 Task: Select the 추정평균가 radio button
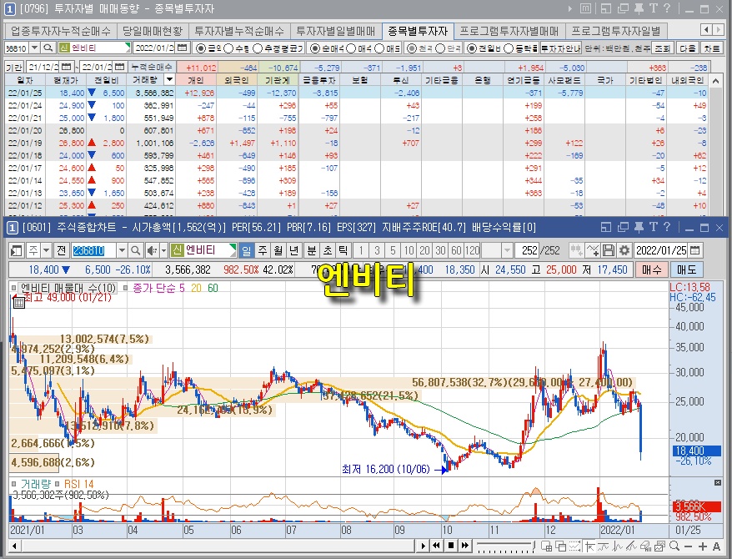pos(258,48)
